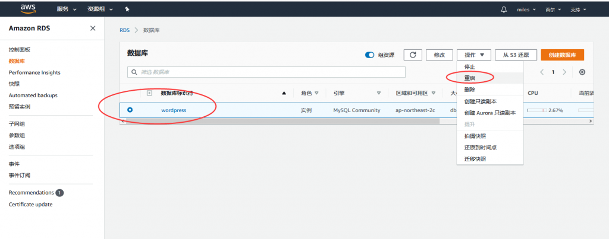
Task: Choose 删除 from actions menu
Action: click(490, 90)
